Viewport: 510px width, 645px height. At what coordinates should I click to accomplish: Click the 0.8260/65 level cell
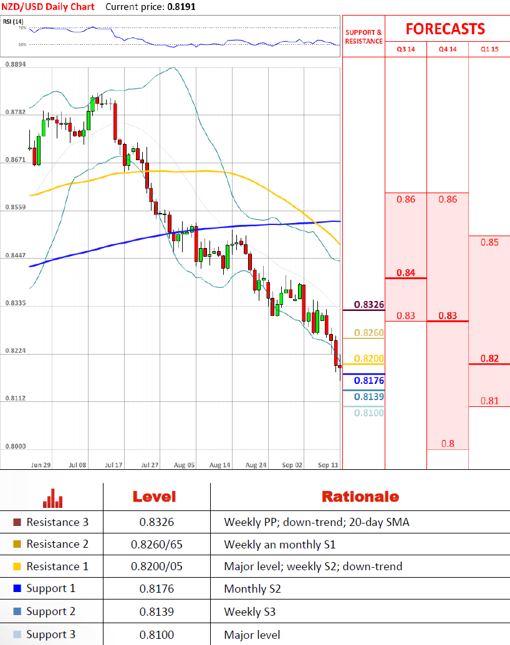coord(156,545)
